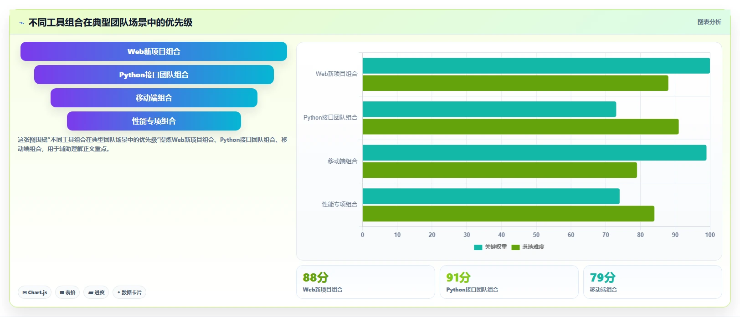The width and height of the screenshot is (740, 317).
Task: Select the Python接口团队组合 funnel bar
Action: [154, 75]
